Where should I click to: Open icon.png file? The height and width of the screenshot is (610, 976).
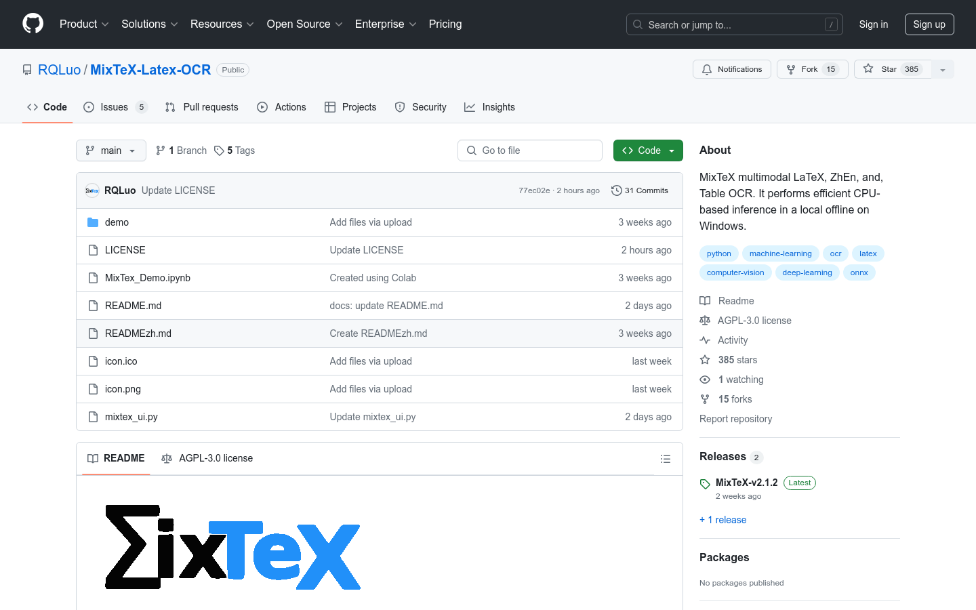tap(123, 389)
